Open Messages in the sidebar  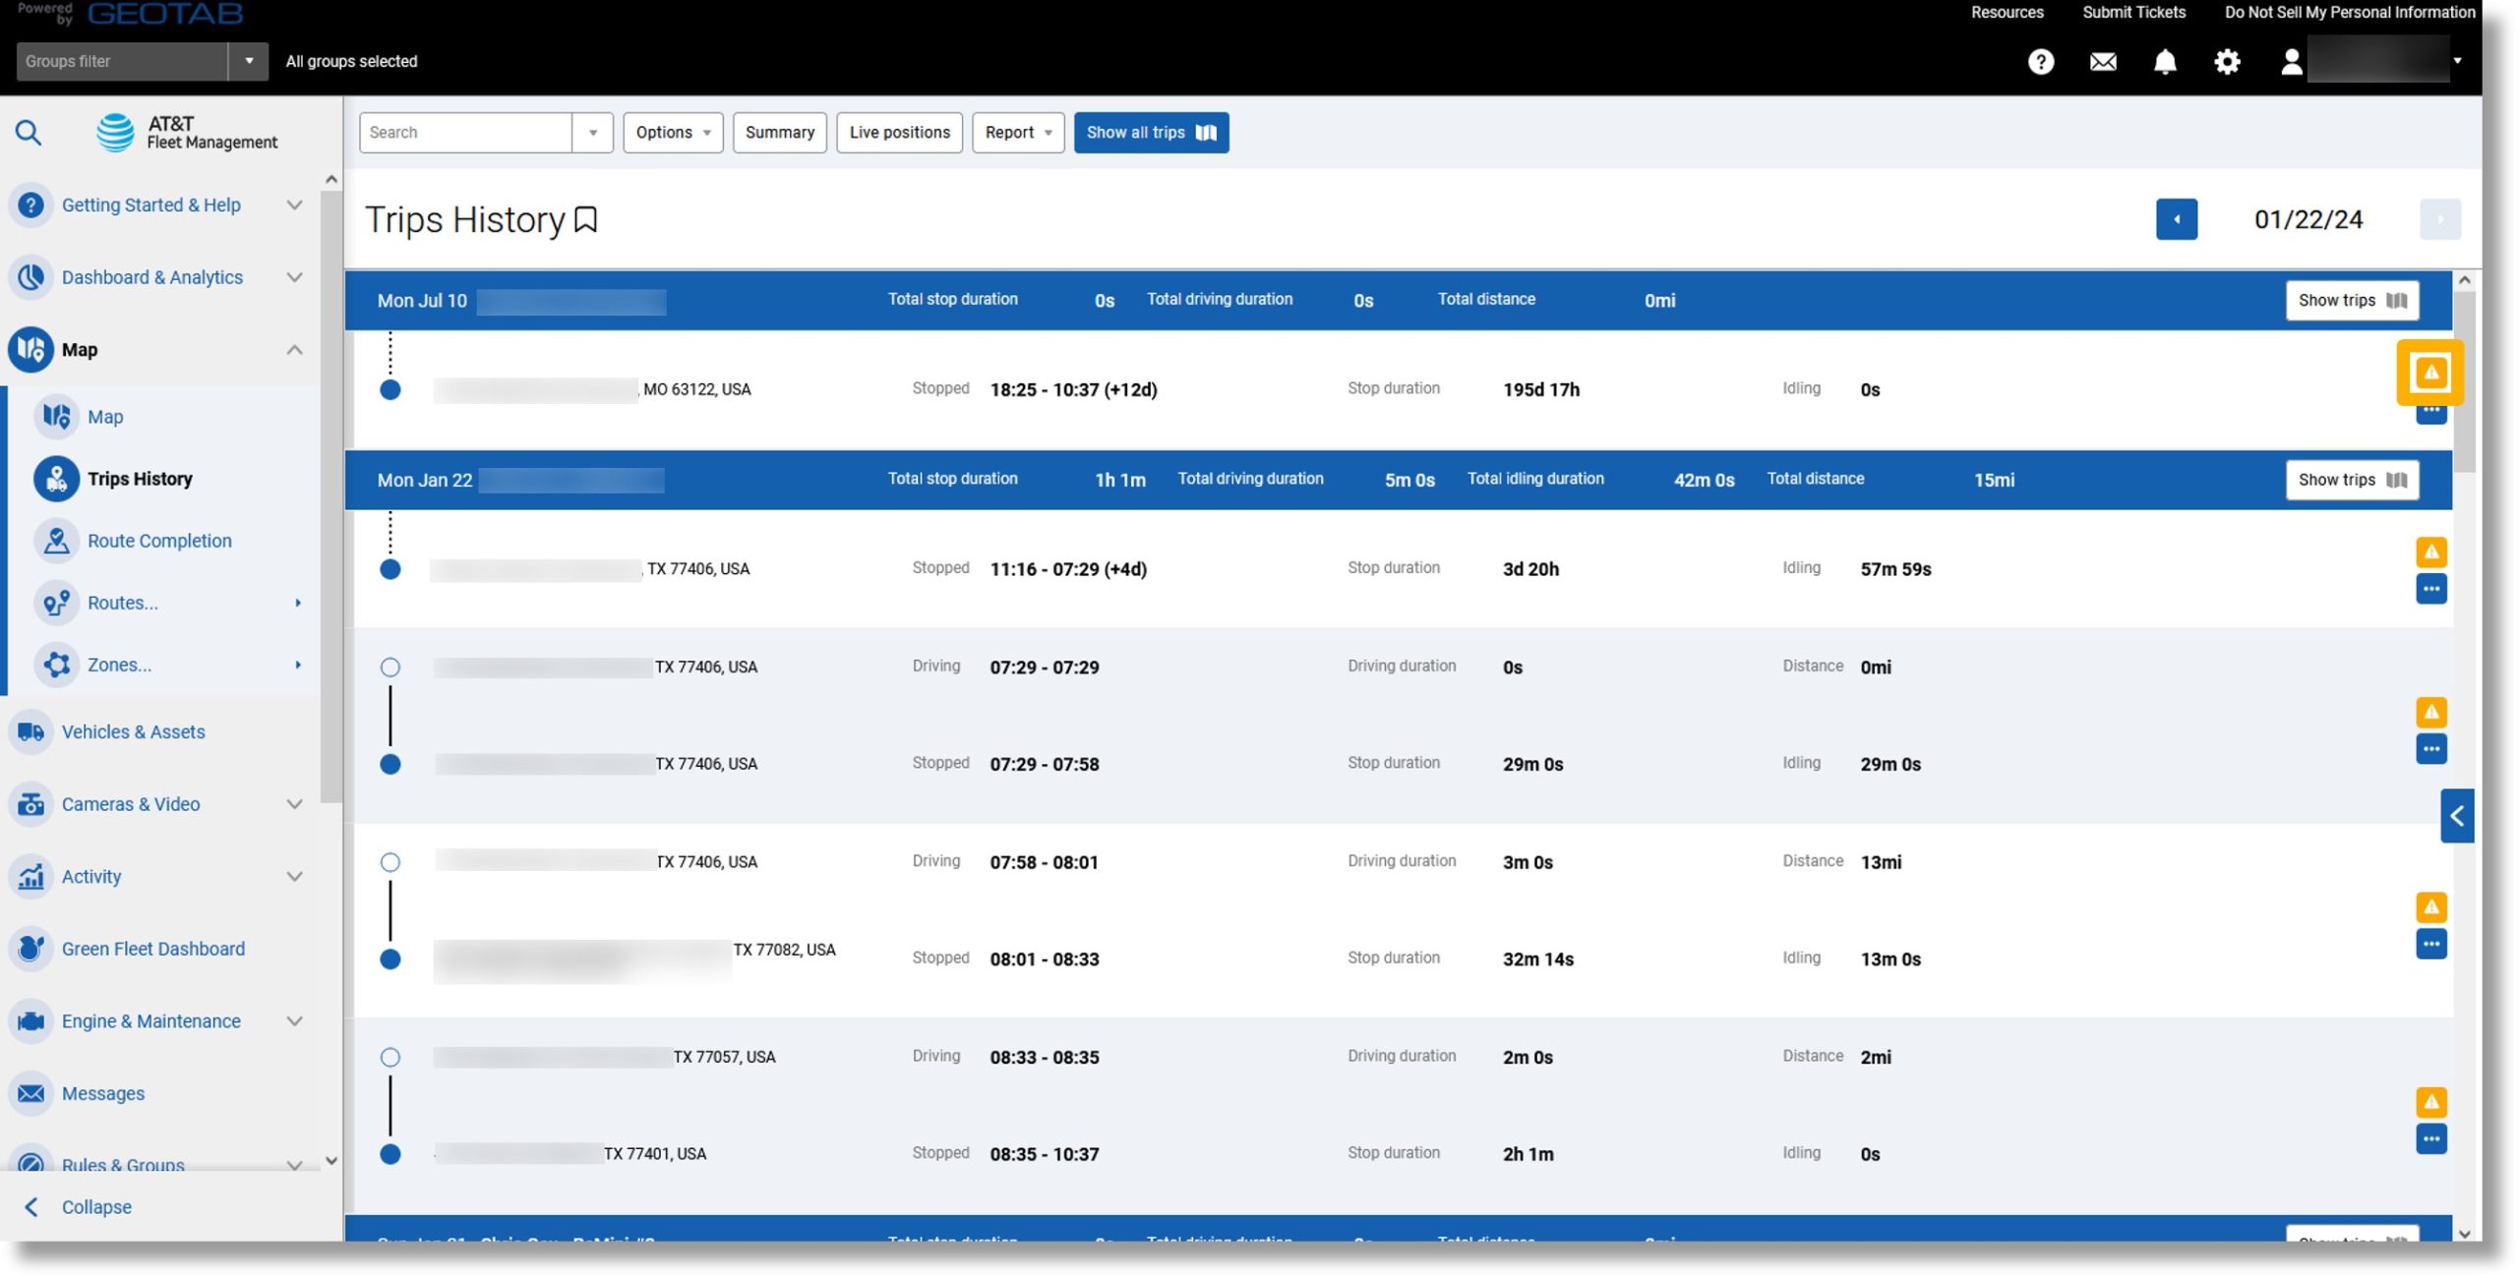pos(102,1093)
